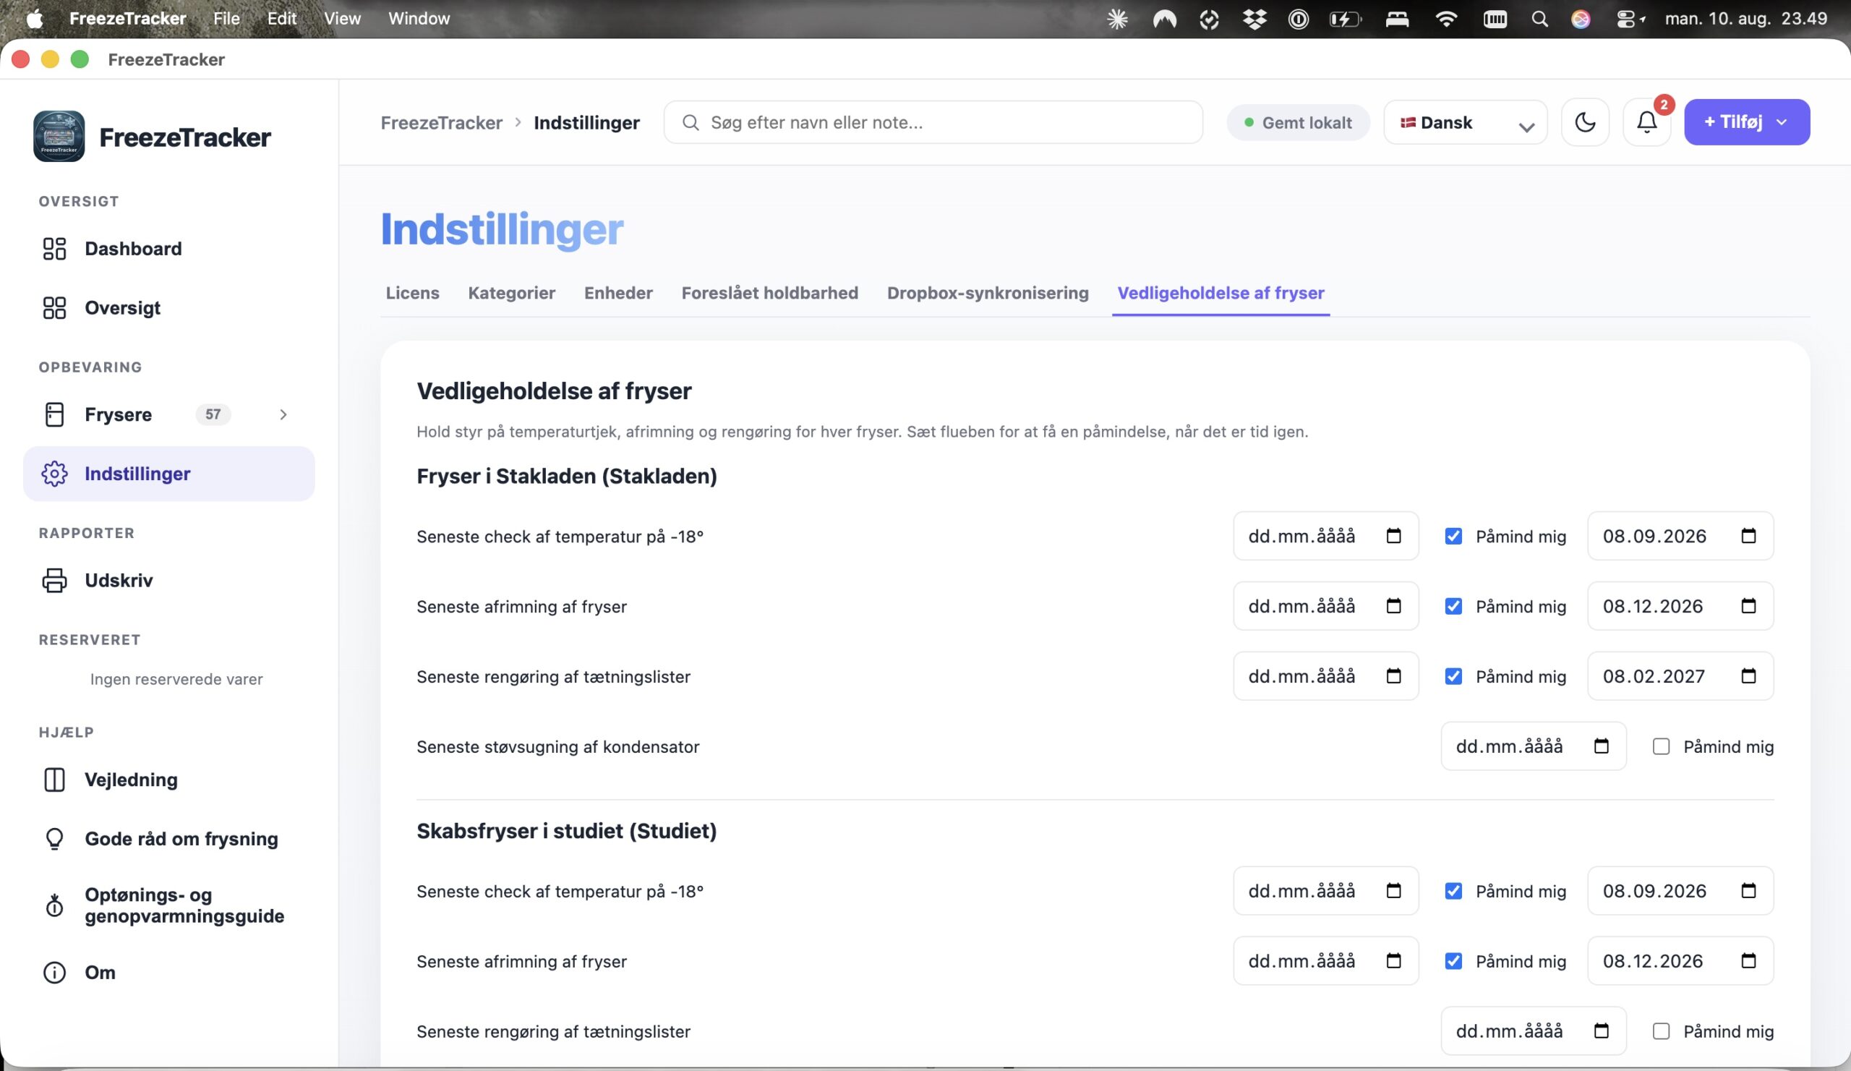Open the + Tilføj dropdown button

coord(1747,122)
